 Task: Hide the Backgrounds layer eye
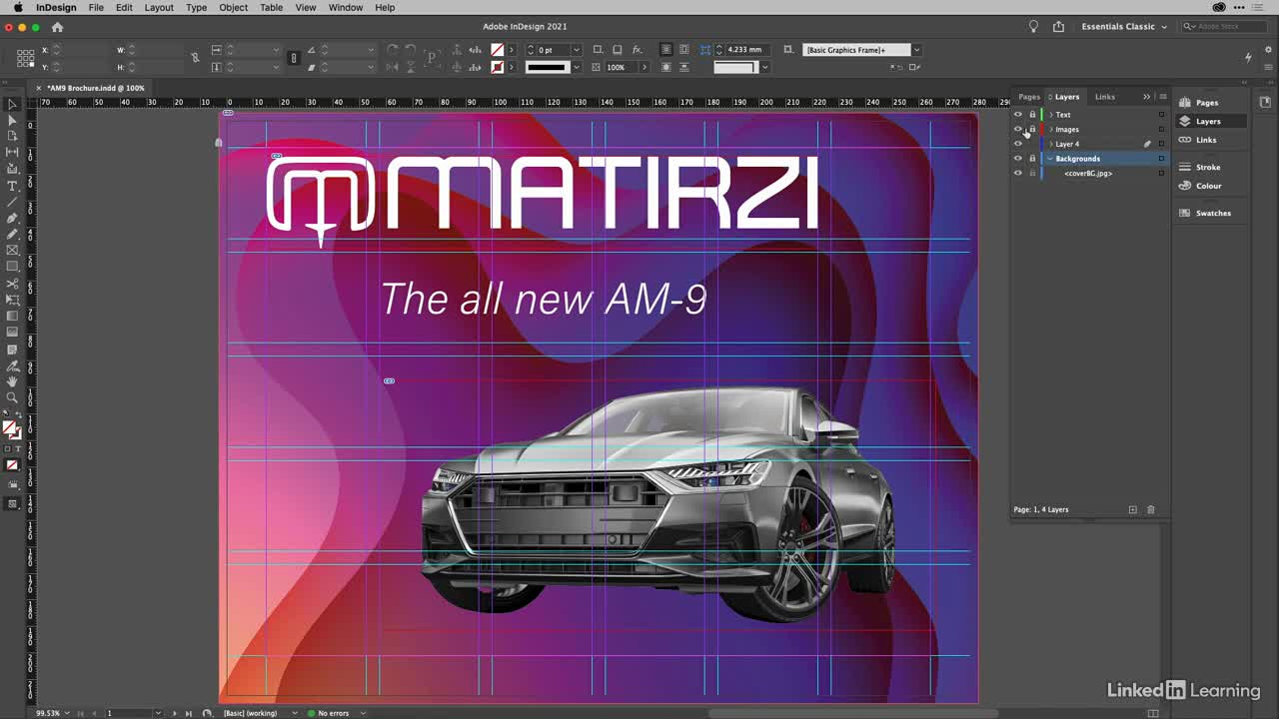(x=1018, y=159)
